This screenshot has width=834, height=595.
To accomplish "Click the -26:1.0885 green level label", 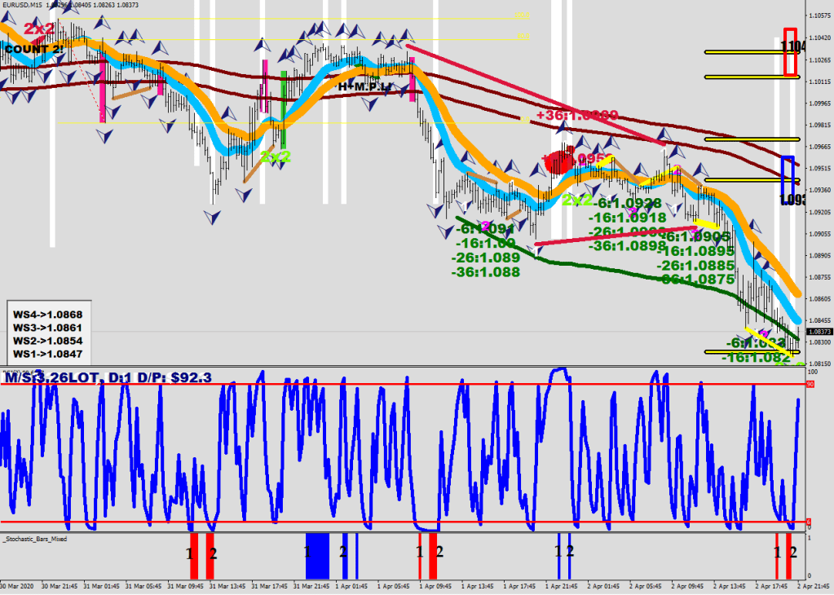I will point(695,265).
